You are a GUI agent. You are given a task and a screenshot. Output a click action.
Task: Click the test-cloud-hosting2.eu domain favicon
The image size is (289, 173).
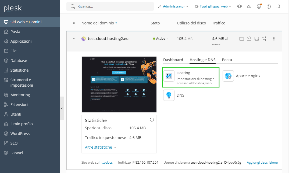click(x=84, y=39)
